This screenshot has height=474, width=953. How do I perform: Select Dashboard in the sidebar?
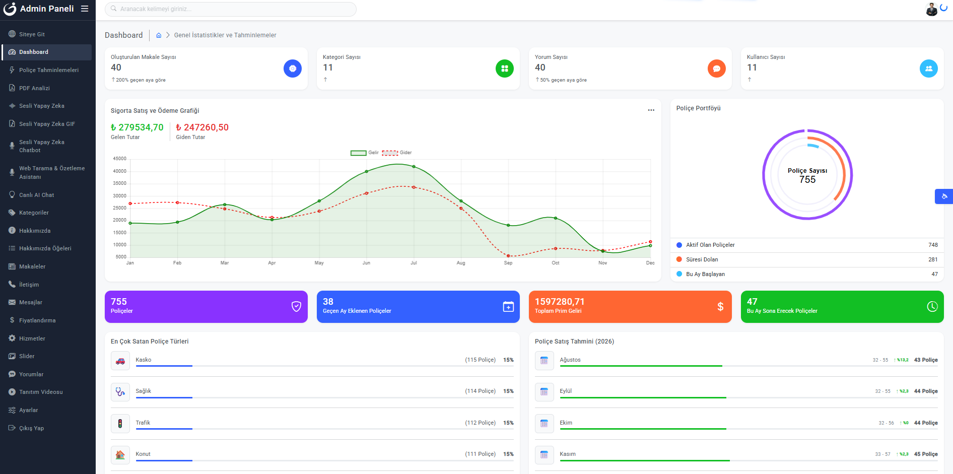pyautogui.click(x=47, y=52)
